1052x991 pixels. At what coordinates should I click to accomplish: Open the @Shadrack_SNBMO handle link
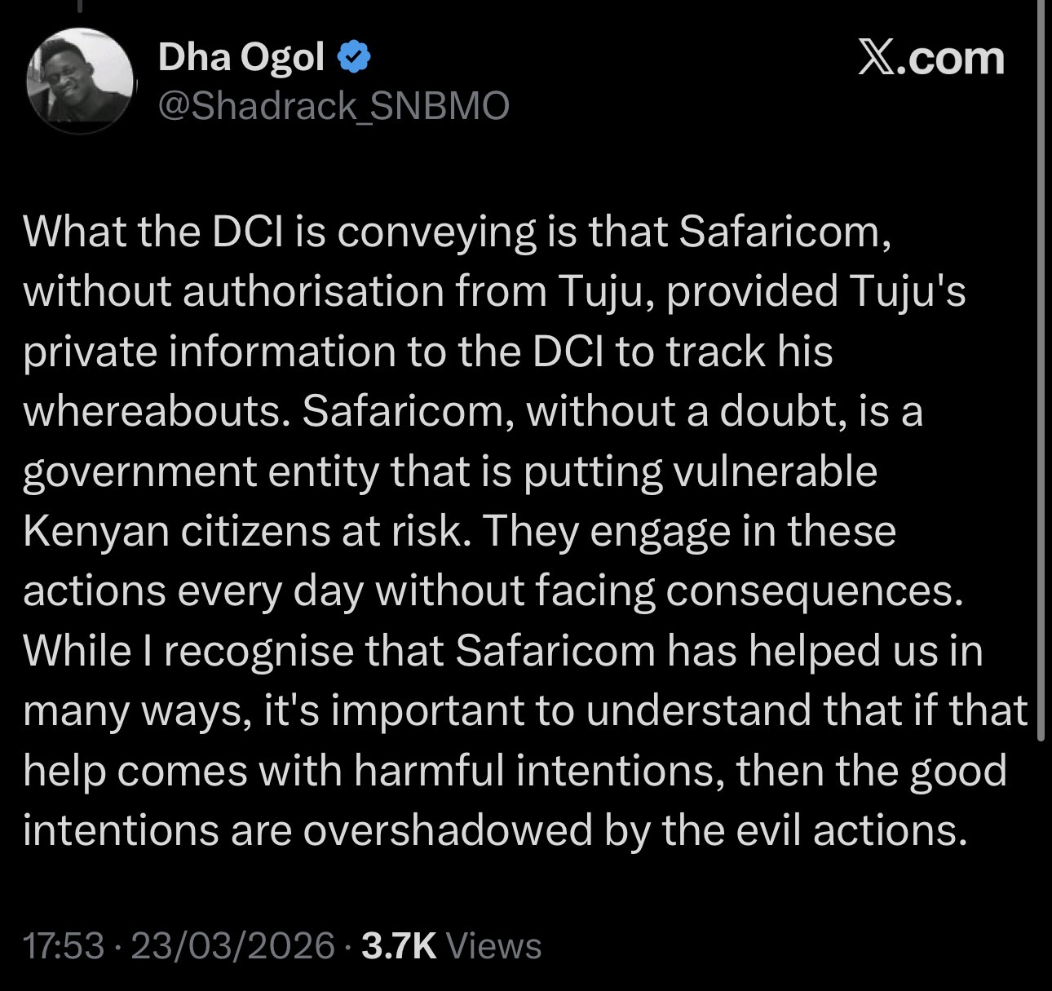tap(333, 106)
